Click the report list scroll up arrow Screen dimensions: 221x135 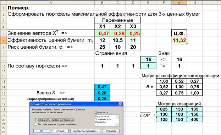pos(117,117)
